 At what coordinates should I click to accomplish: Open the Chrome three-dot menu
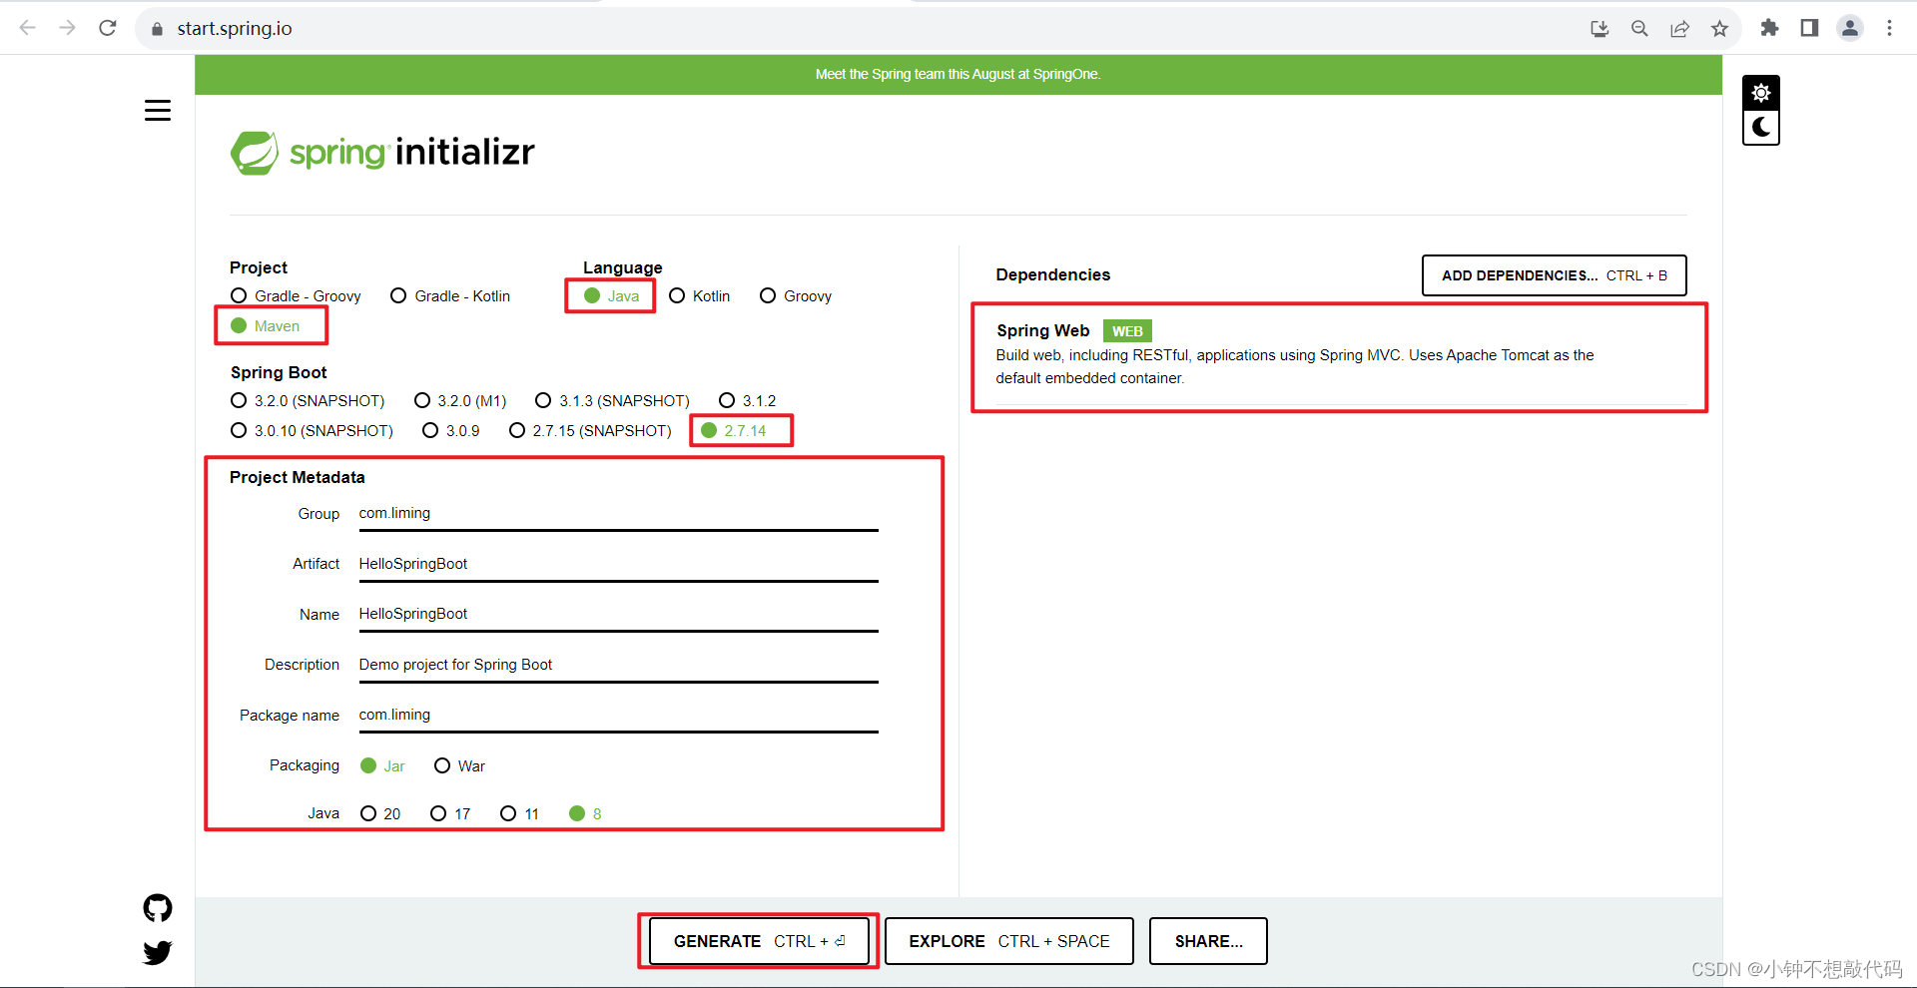(x=1889, y=28)
